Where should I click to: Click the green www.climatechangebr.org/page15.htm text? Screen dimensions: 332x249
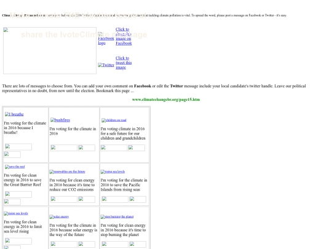coord(166,100)
